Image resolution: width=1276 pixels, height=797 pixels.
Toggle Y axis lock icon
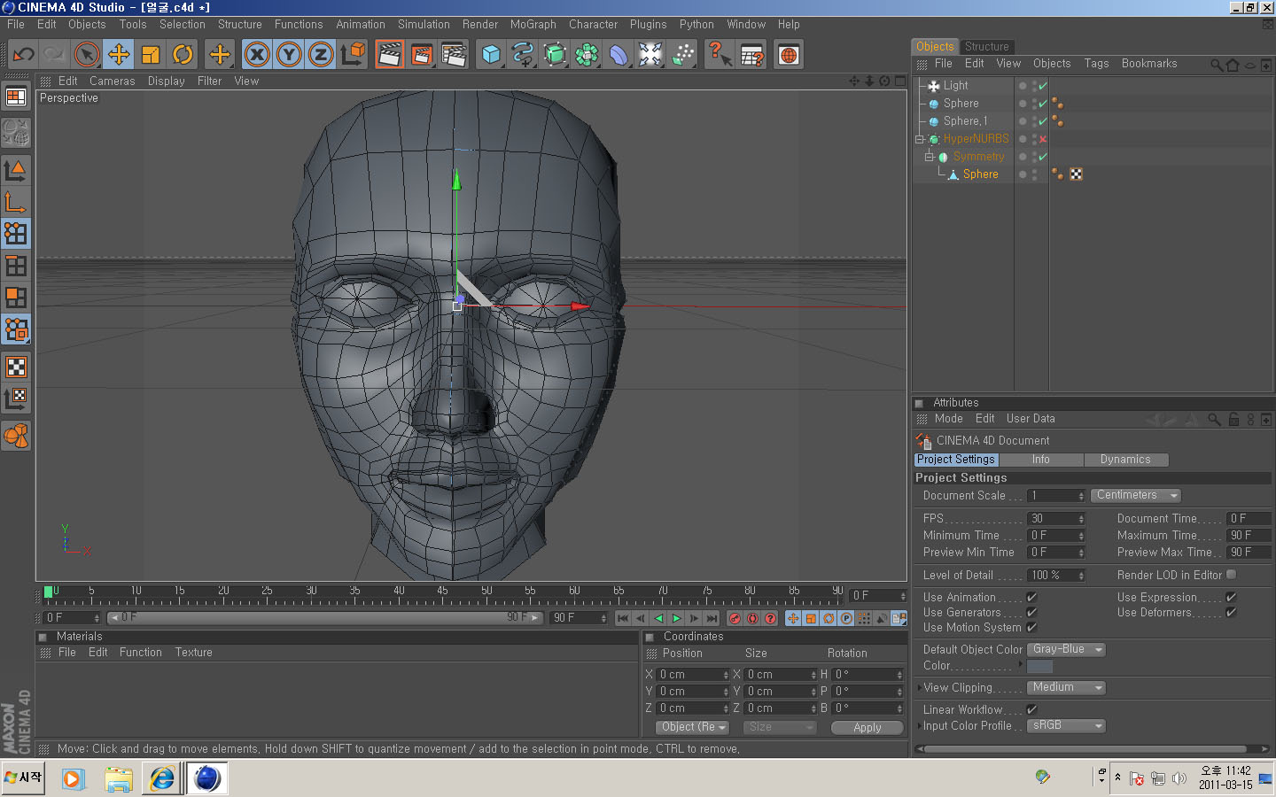pyautogui.click(x=289, y=55)
